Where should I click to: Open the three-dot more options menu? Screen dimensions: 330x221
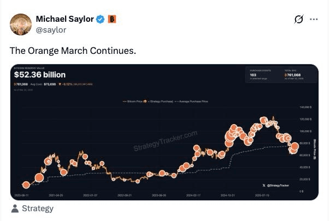point(314,20)
